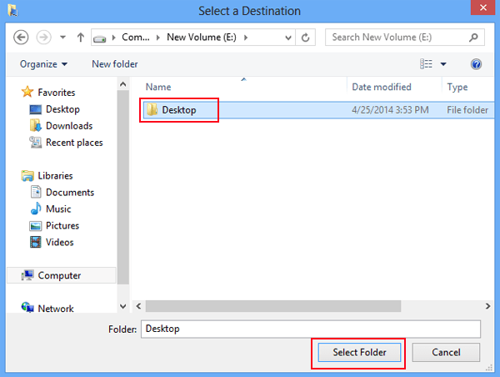Click the horizontal scrollbar thumb
500x377 pixels.
click(x=273, y=306)
